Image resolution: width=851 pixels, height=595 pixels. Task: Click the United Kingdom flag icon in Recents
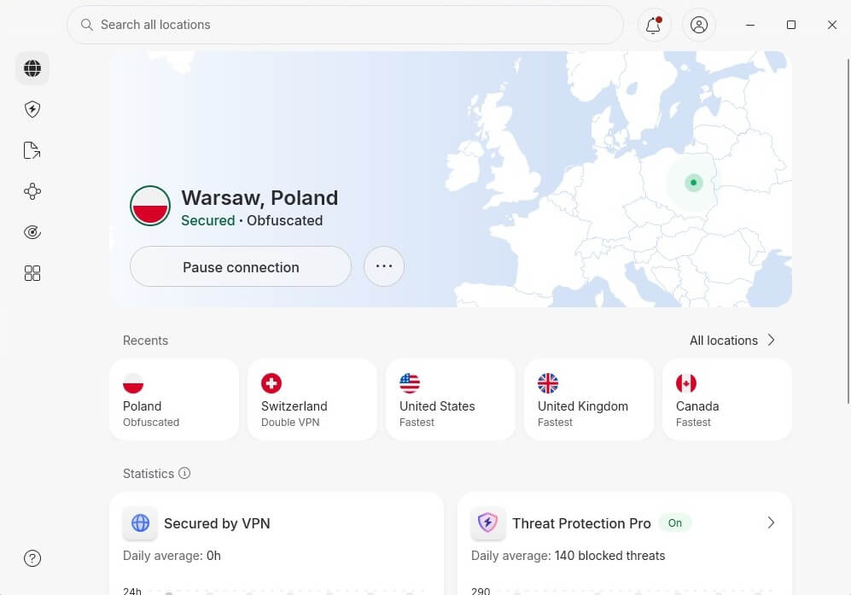click(x=548, y=383)
